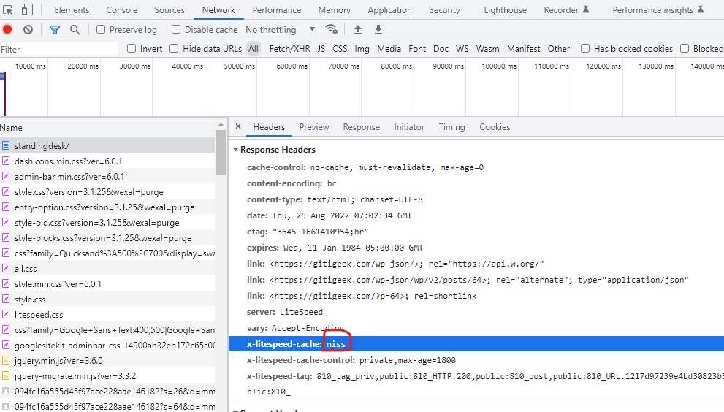Enable the Preserve log checkbox

coord(102,30)
